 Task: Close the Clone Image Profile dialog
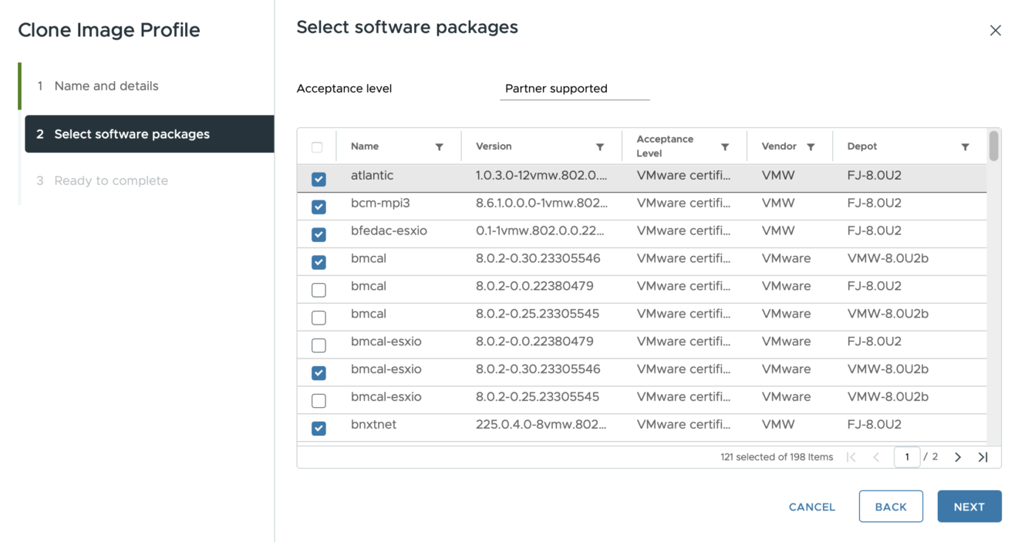[995, 31]
